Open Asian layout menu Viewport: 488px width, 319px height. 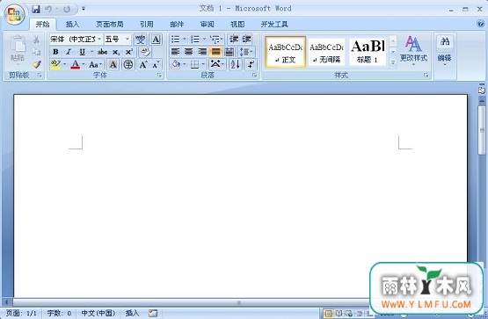pyautogui.click(x=217, y=65)
